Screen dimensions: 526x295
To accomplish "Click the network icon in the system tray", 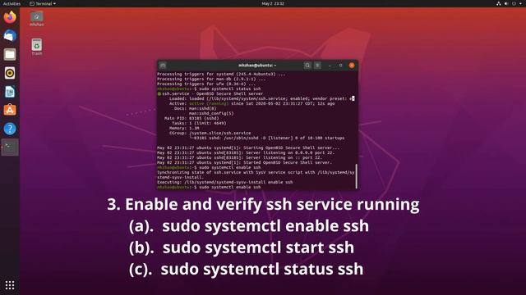I will (499, 3).
